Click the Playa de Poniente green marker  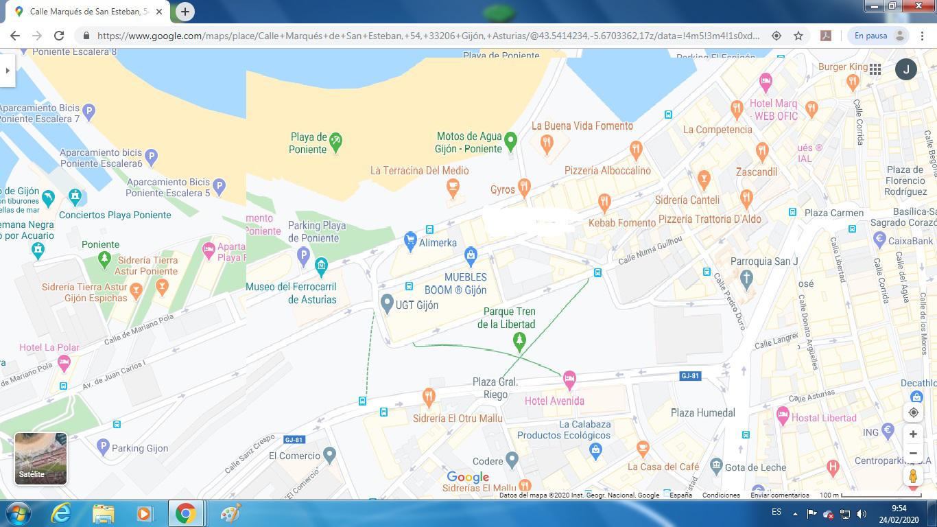pyautogui.click(x=335, y=142)
